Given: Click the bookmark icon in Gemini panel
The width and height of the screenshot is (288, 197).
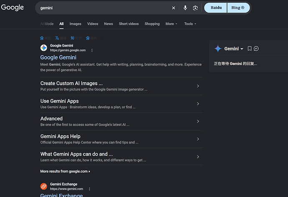Looking at the screenshot, I should click(x=250, y=48).
